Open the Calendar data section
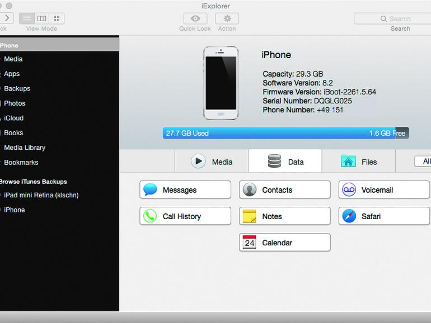The width and height of the screenshot is (431, 323). point(285,243)
